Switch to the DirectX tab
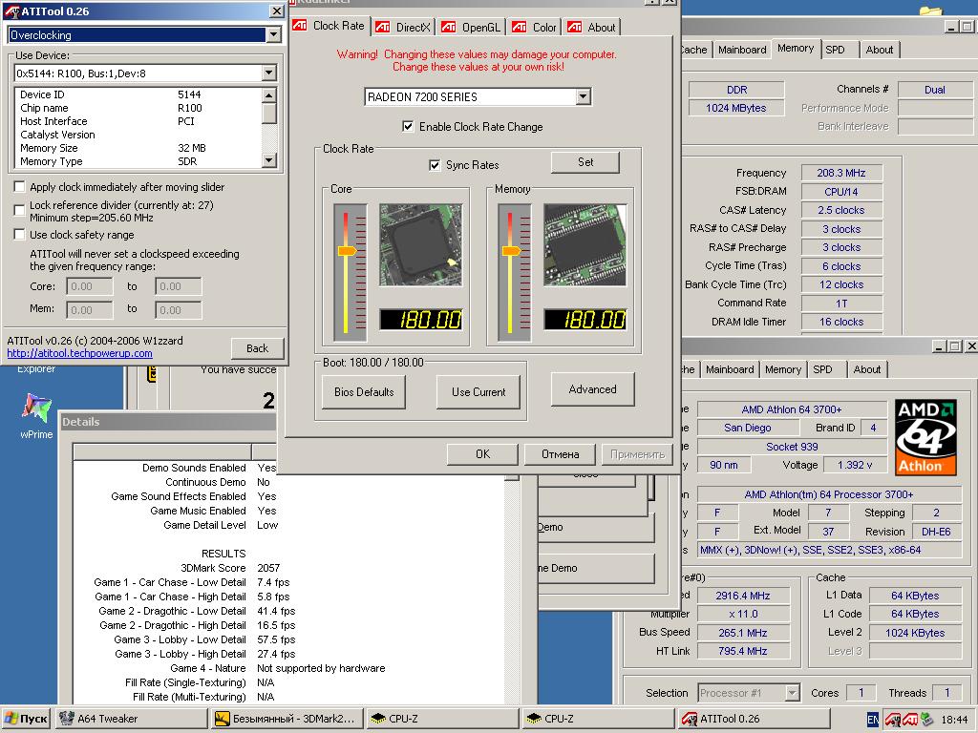Viewport: 978px width, 733px height. [404, 27]
